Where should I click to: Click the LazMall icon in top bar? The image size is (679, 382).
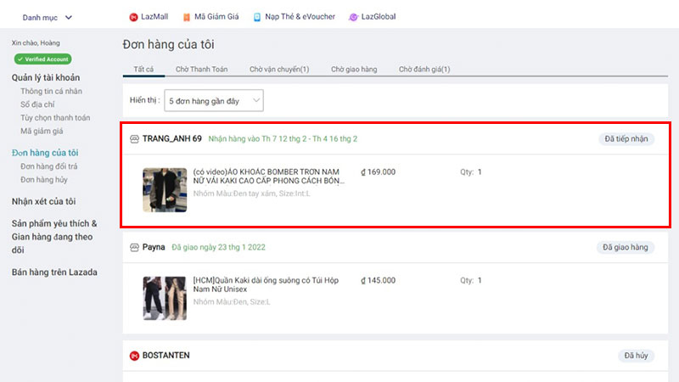(x=133, y=17)
